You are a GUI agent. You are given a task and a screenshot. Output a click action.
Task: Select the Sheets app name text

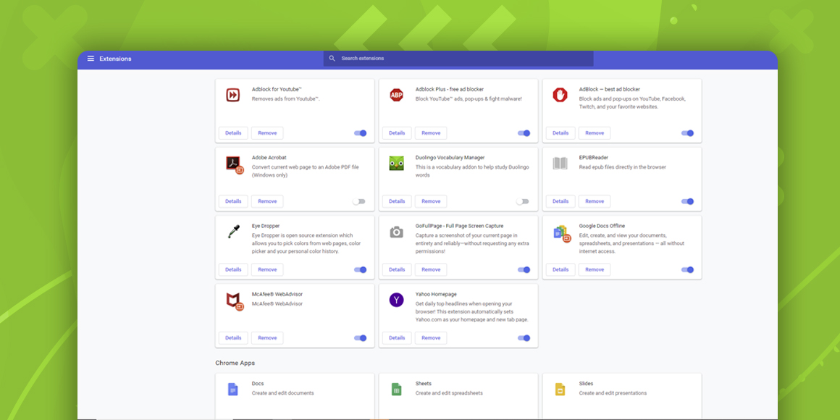click(423, 384)
